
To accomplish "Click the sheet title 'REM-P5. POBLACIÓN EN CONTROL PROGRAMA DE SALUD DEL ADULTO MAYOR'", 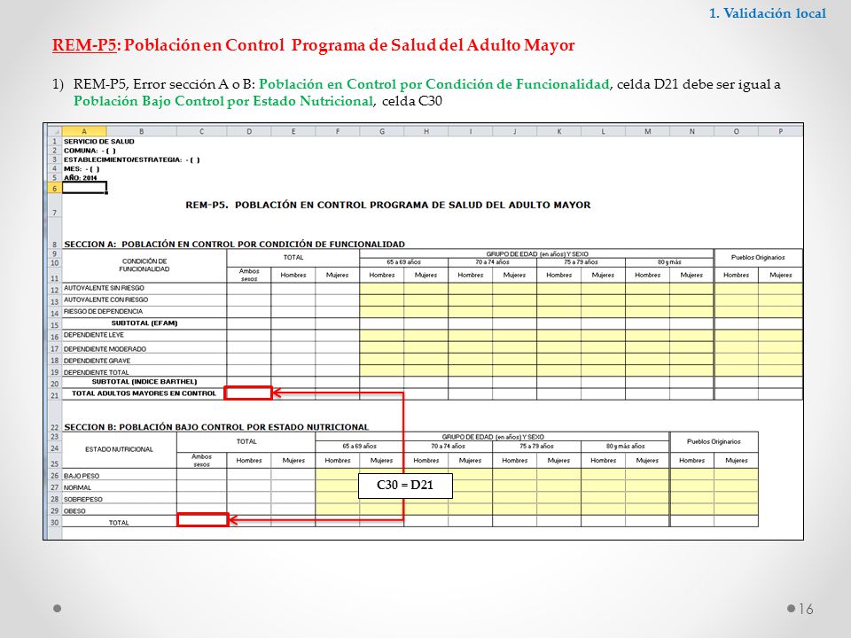I will pyautogui.click(x=388, y=205).
